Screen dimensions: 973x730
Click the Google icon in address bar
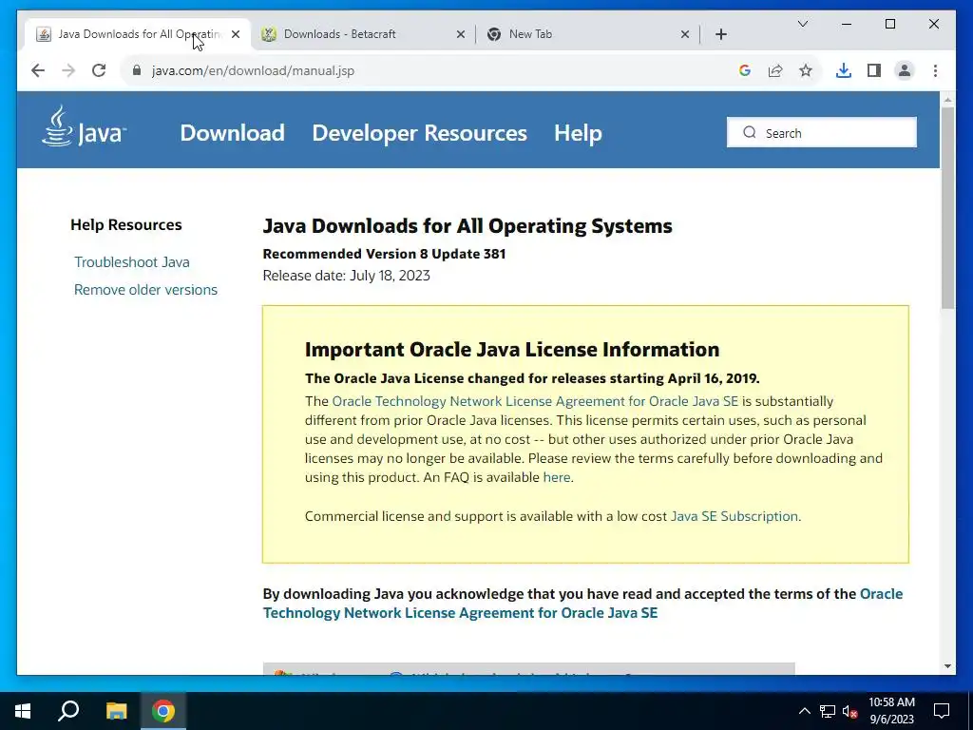pyautogui.click(x=745, y=70)
